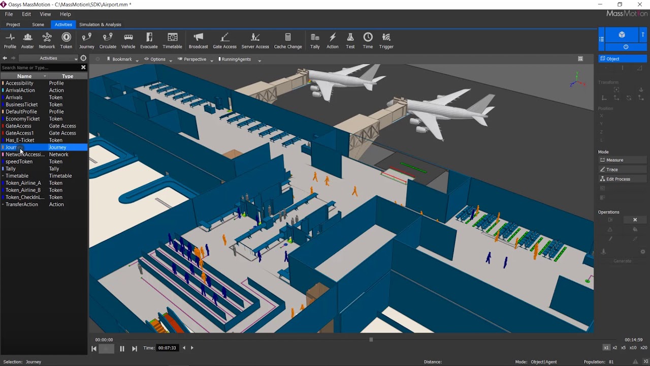
Task: Add a Trigger activity
Action: (x=386, y=41)
